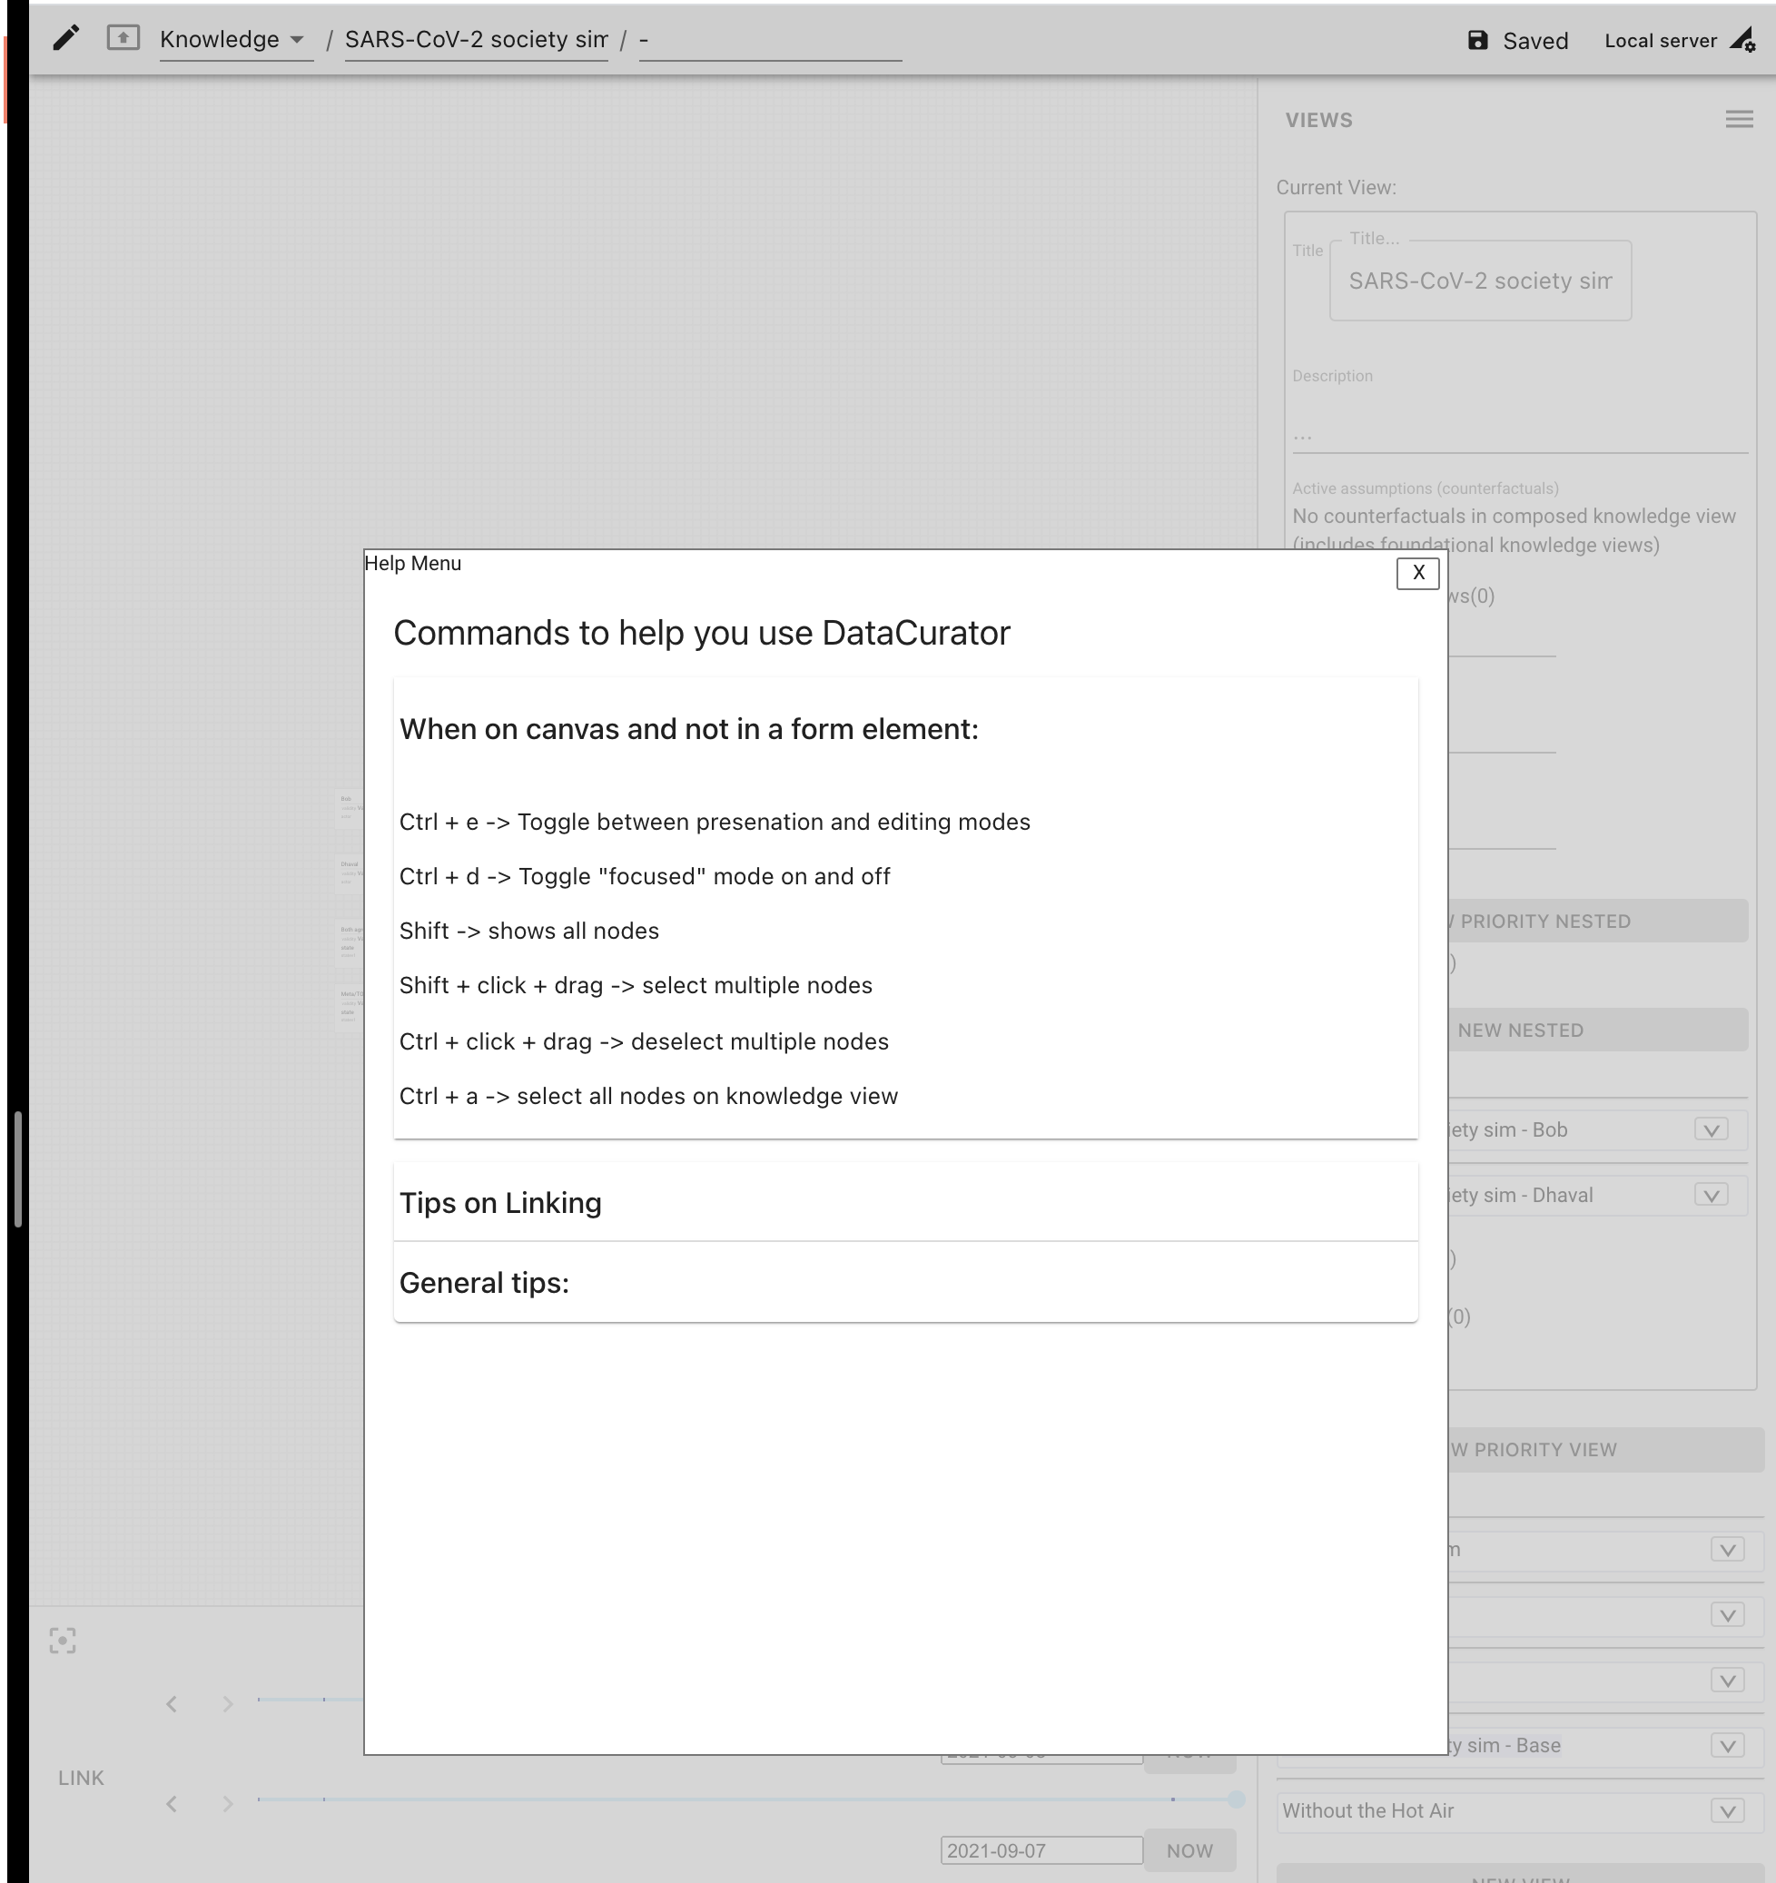Select the SARS-CoV-2 society sim breadcrumb
The image size is (1776, 1883).
pyautogui.click(x=477, y=40)
